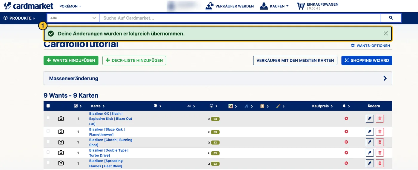Open the Einkaufswagen shopping cart
Screen dimensions: 418x170
pyautogui.click(x=318, y=6)
